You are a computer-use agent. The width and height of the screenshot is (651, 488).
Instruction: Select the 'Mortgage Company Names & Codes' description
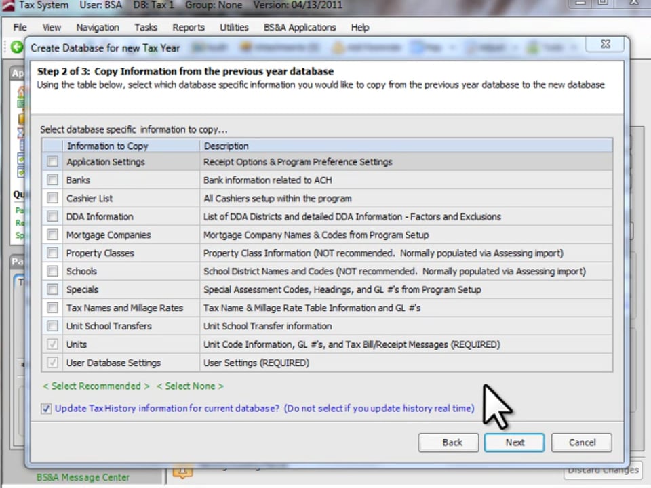316,235
